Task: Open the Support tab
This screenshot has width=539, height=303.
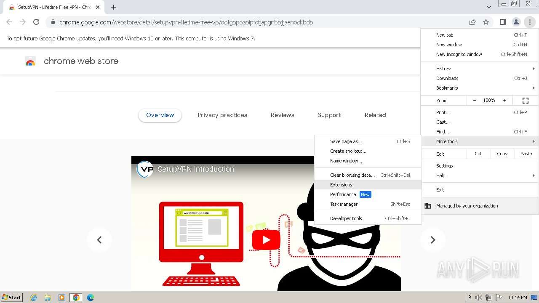Action: click(329, 115)
